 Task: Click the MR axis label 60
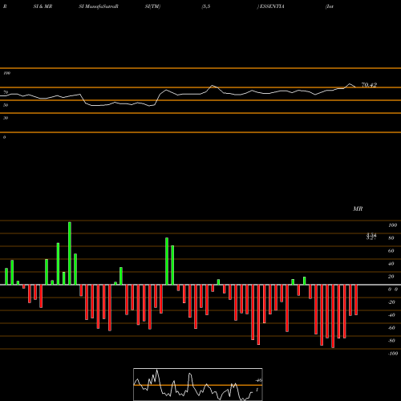391,251
